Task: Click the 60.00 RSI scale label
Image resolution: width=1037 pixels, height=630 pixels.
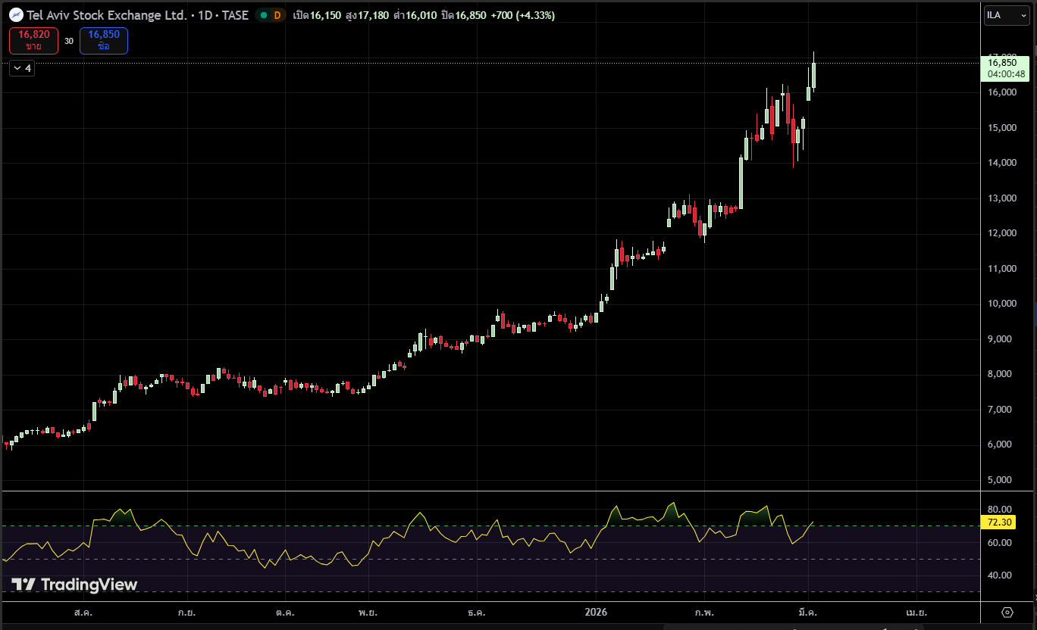Action: (x=1001, y=543)
